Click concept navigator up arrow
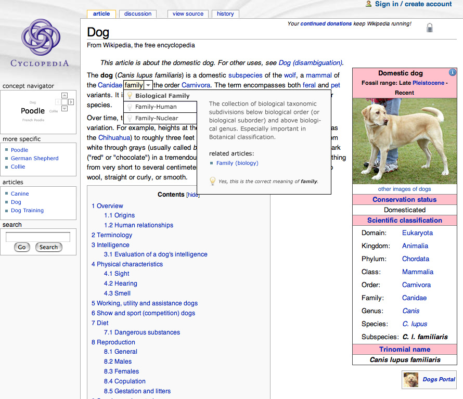The image size is (463, 399). 65,95
